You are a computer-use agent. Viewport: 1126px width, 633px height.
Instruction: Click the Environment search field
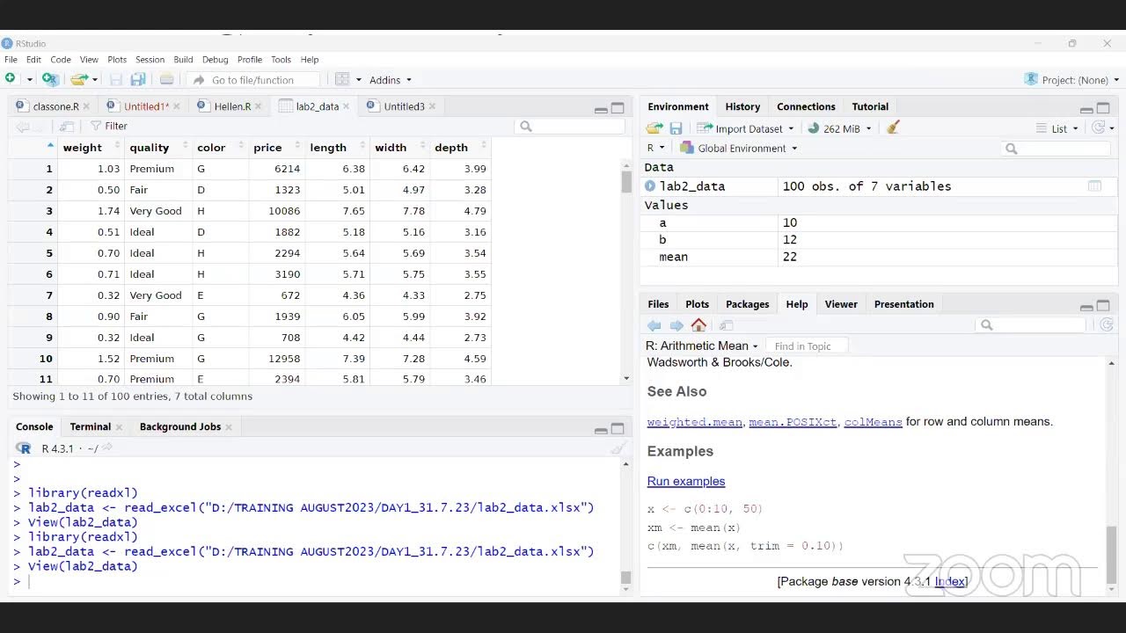[x=1057, y=149]
